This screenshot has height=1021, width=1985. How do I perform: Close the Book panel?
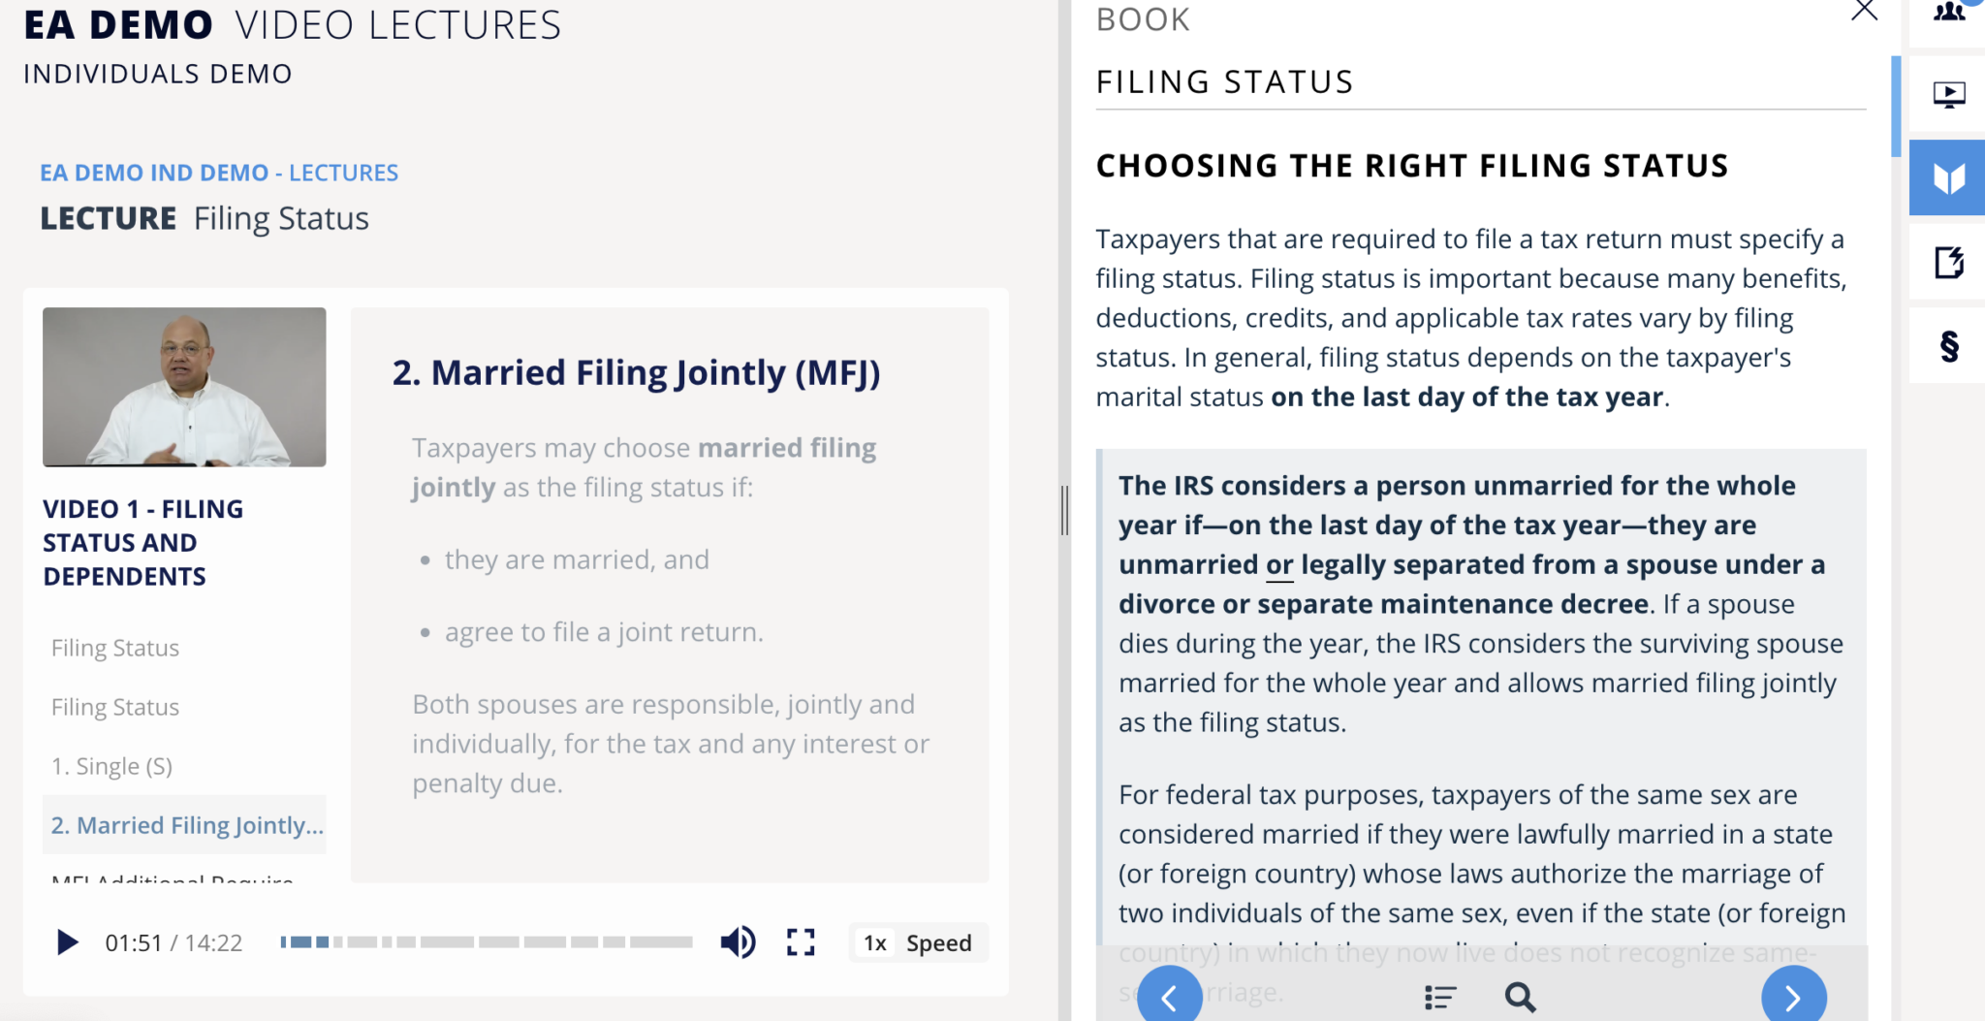pyautogui.click(x=1864, y=11)
